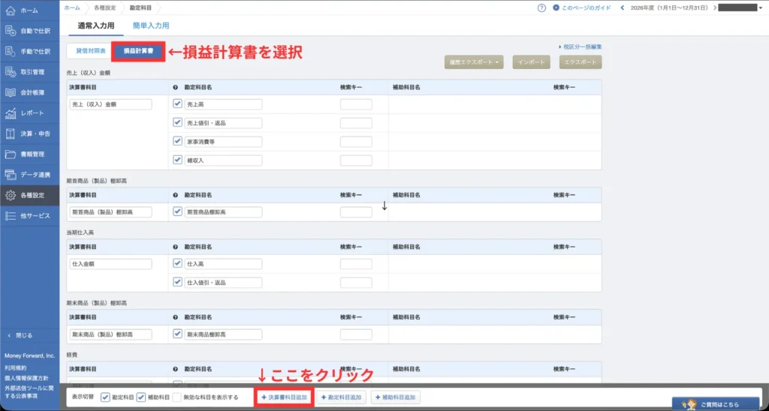Toggle 勘定科目 display checkbox in bottom bar
Viewport: 769px width, 411px height.
pyautogui.click(x=105, y=397)
